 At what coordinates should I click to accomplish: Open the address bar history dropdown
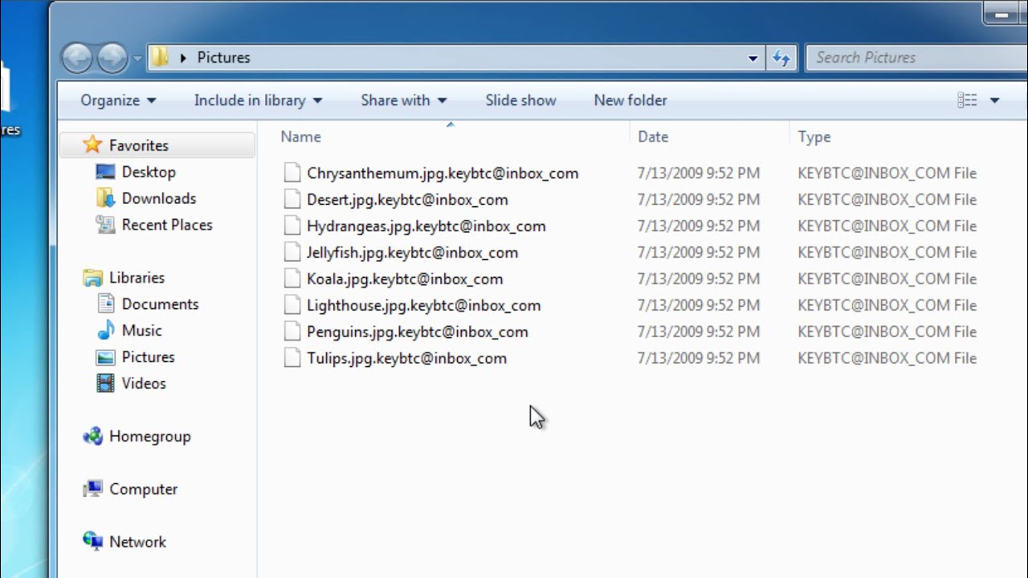coord(753,58)
